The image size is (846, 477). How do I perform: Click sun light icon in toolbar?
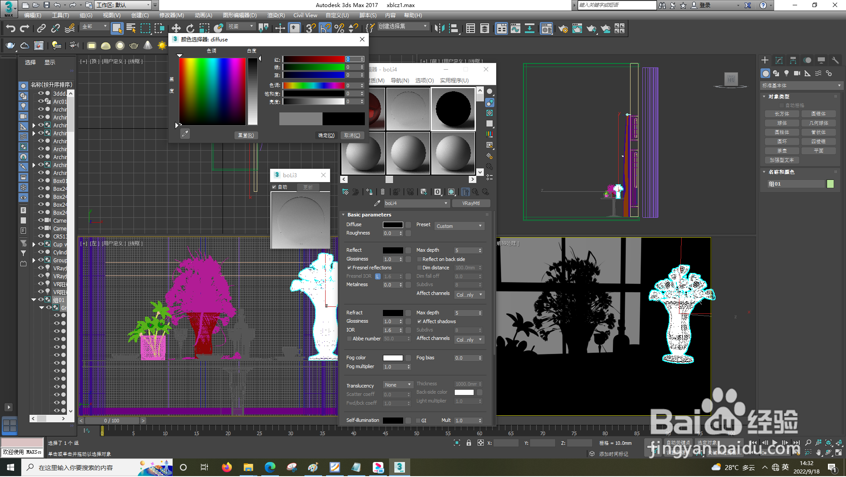tap(162, 45)
